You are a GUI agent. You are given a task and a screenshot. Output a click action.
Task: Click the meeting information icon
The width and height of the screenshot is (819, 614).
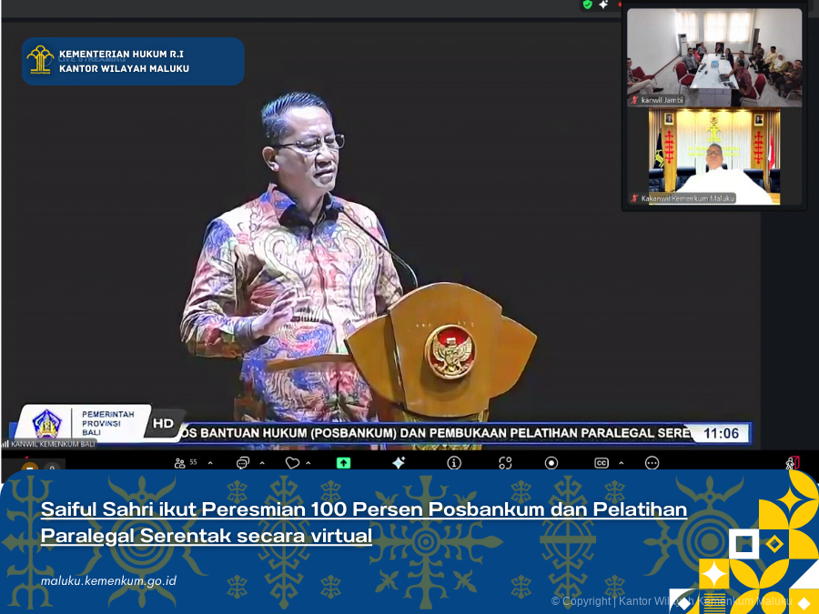[453, 464]
